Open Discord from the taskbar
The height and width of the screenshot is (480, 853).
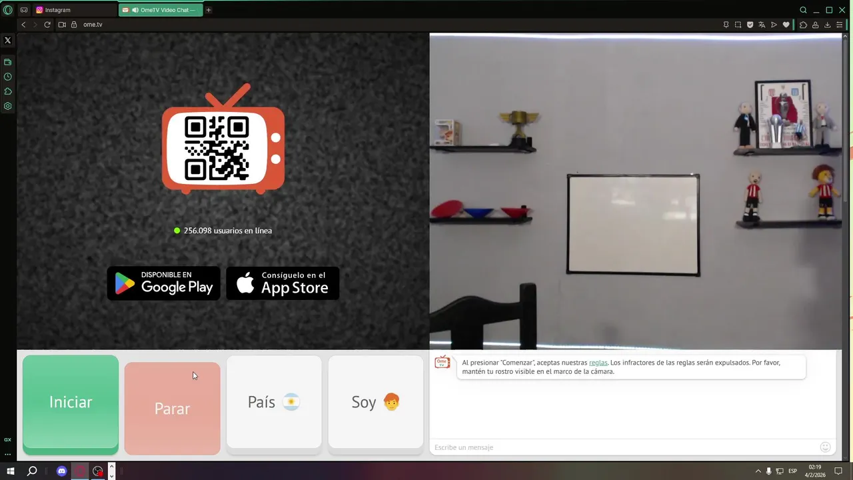(62, 471)
